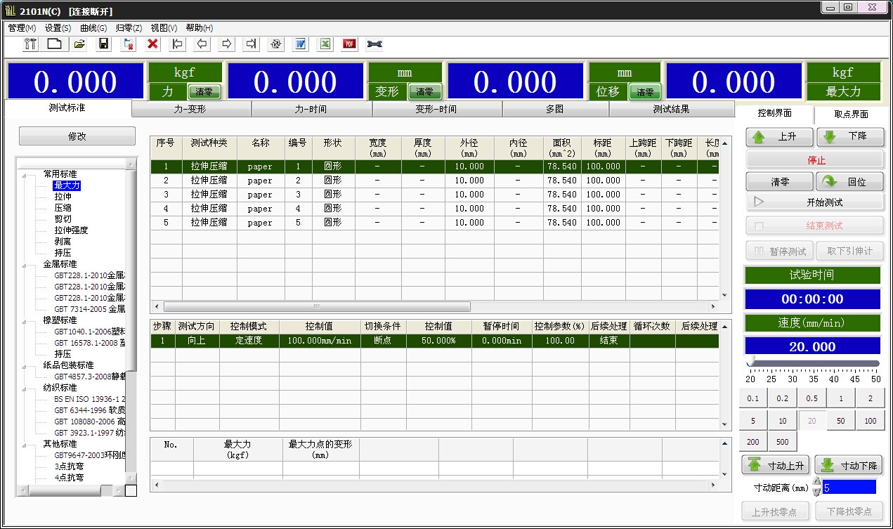Viewport: 893px width, 529px height.
Task: Click the 定速度 control mode cell
Action: pyautogui.click(x=249, y=341)
